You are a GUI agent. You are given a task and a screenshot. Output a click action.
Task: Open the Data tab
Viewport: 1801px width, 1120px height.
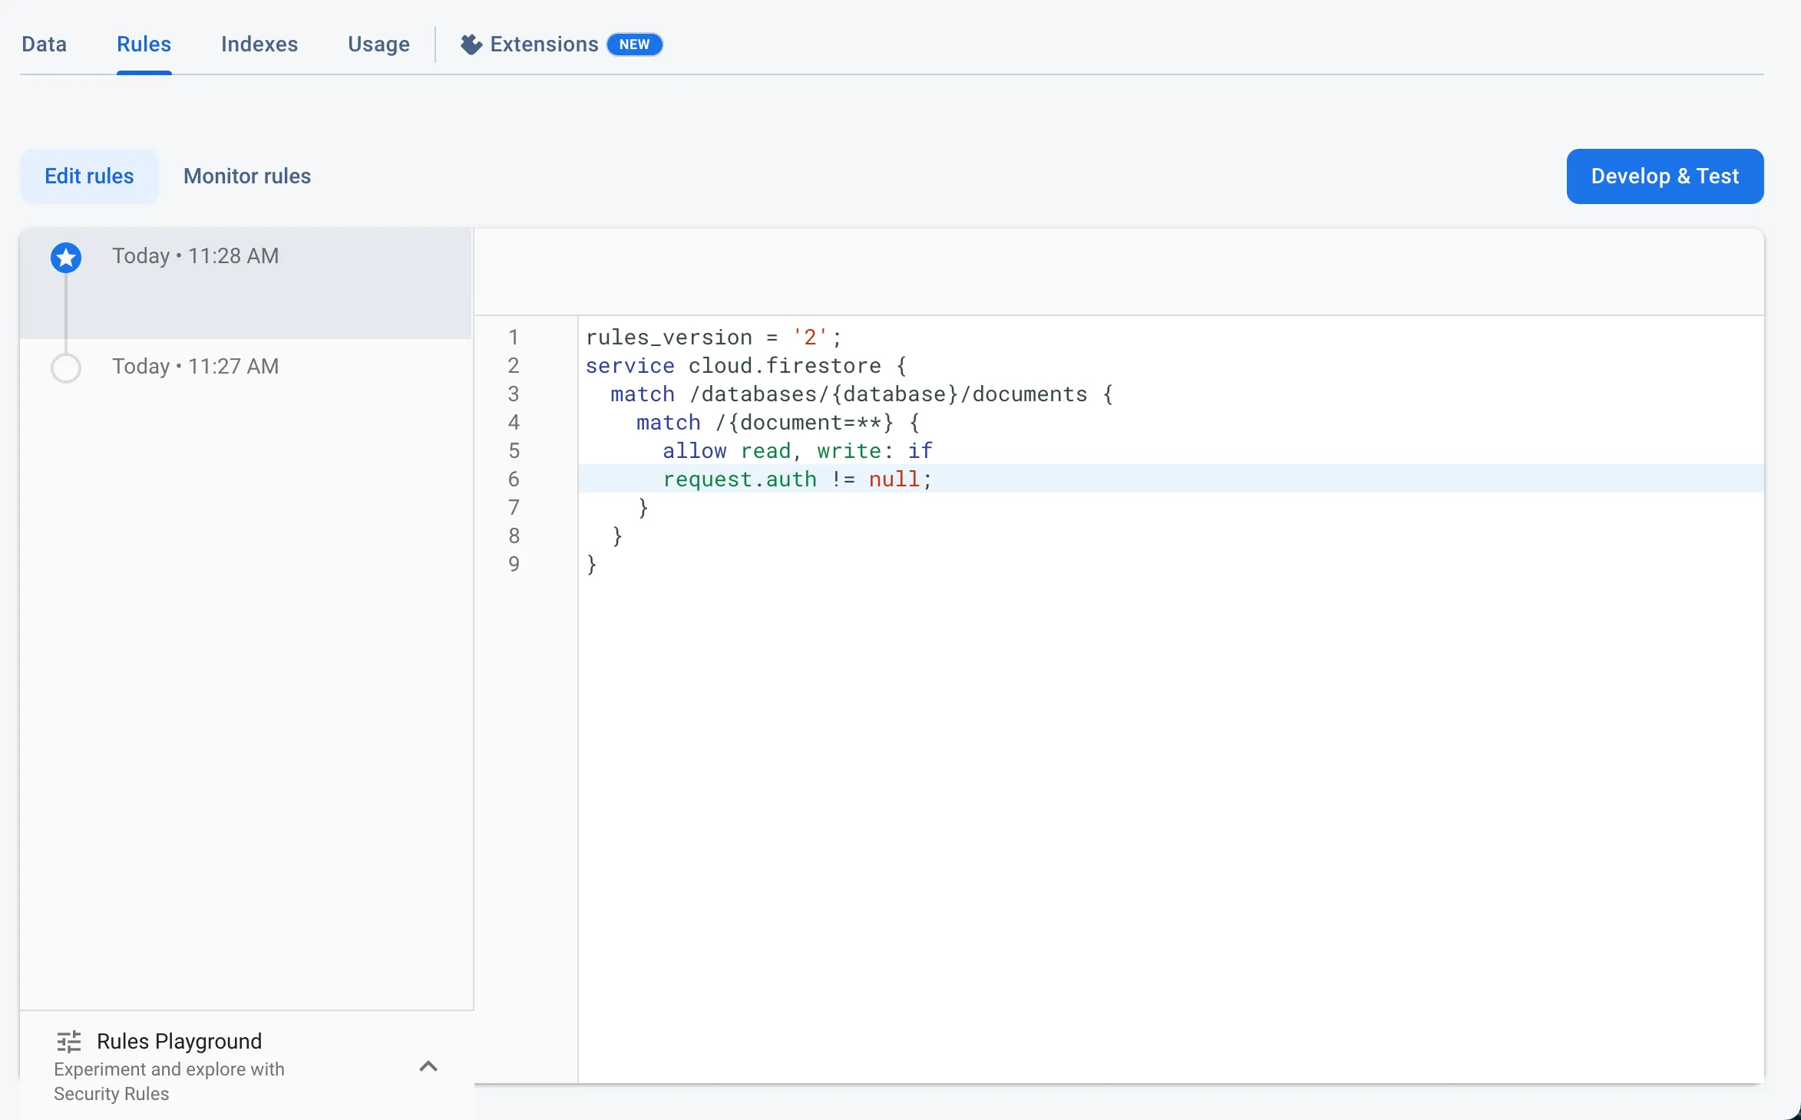[44, 44]
